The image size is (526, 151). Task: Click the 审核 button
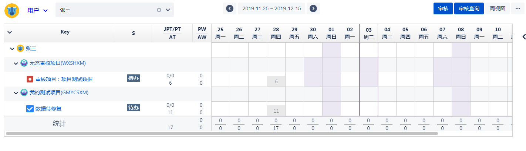pos(443,8)
